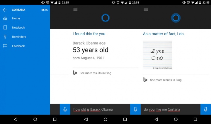Screen dimensions: 211x124
Task: Open hamburger menu above 'As a matter of fact'
Action: 146,9
